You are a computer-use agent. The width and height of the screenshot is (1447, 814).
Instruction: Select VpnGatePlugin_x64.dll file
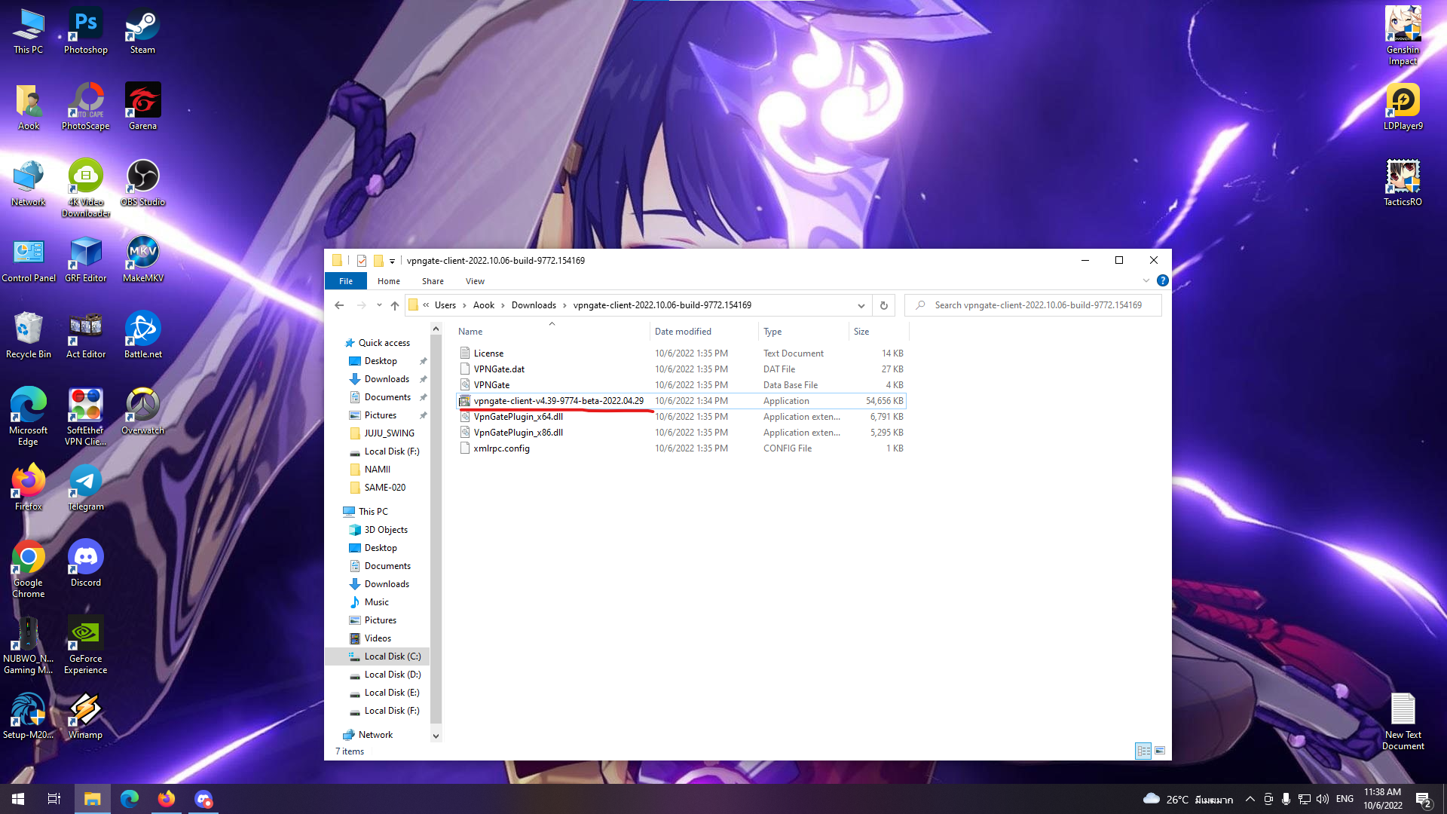pos(681,417)
